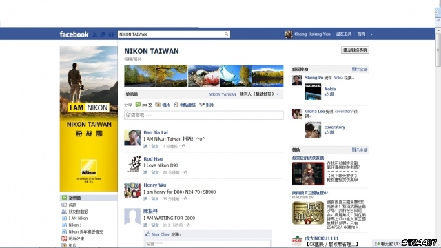The image size is (441, 248).
Task: Open first autumn trees photo thumbnail
Action: coord(140,76)
